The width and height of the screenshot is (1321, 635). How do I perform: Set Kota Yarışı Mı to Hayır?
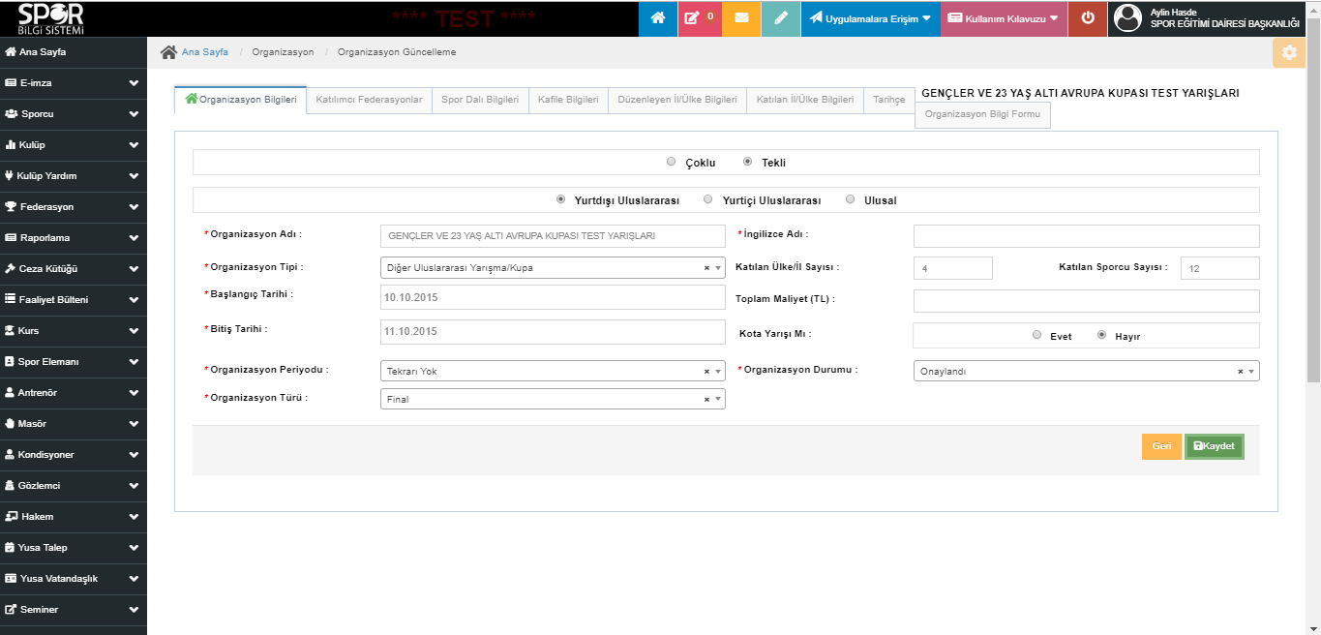(1102, 335)
